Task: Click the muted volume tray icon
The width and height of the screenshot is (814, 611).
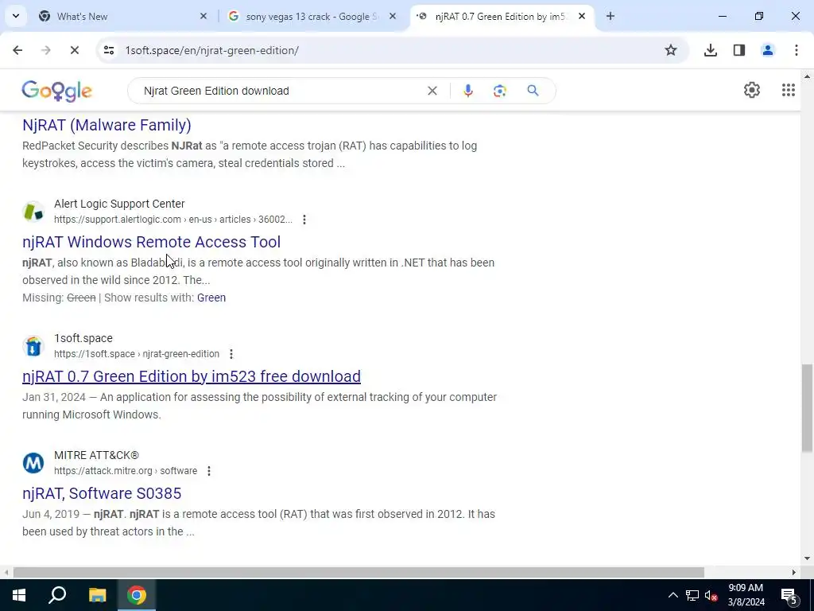Action: (711, 595)
